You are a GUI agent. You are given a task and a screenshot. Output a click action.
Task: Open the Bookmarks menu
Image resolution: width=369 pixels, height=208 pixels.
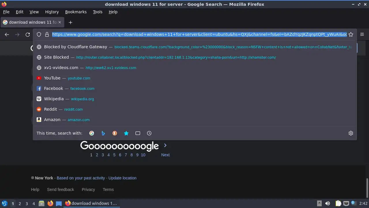click(x=76, y=12)
